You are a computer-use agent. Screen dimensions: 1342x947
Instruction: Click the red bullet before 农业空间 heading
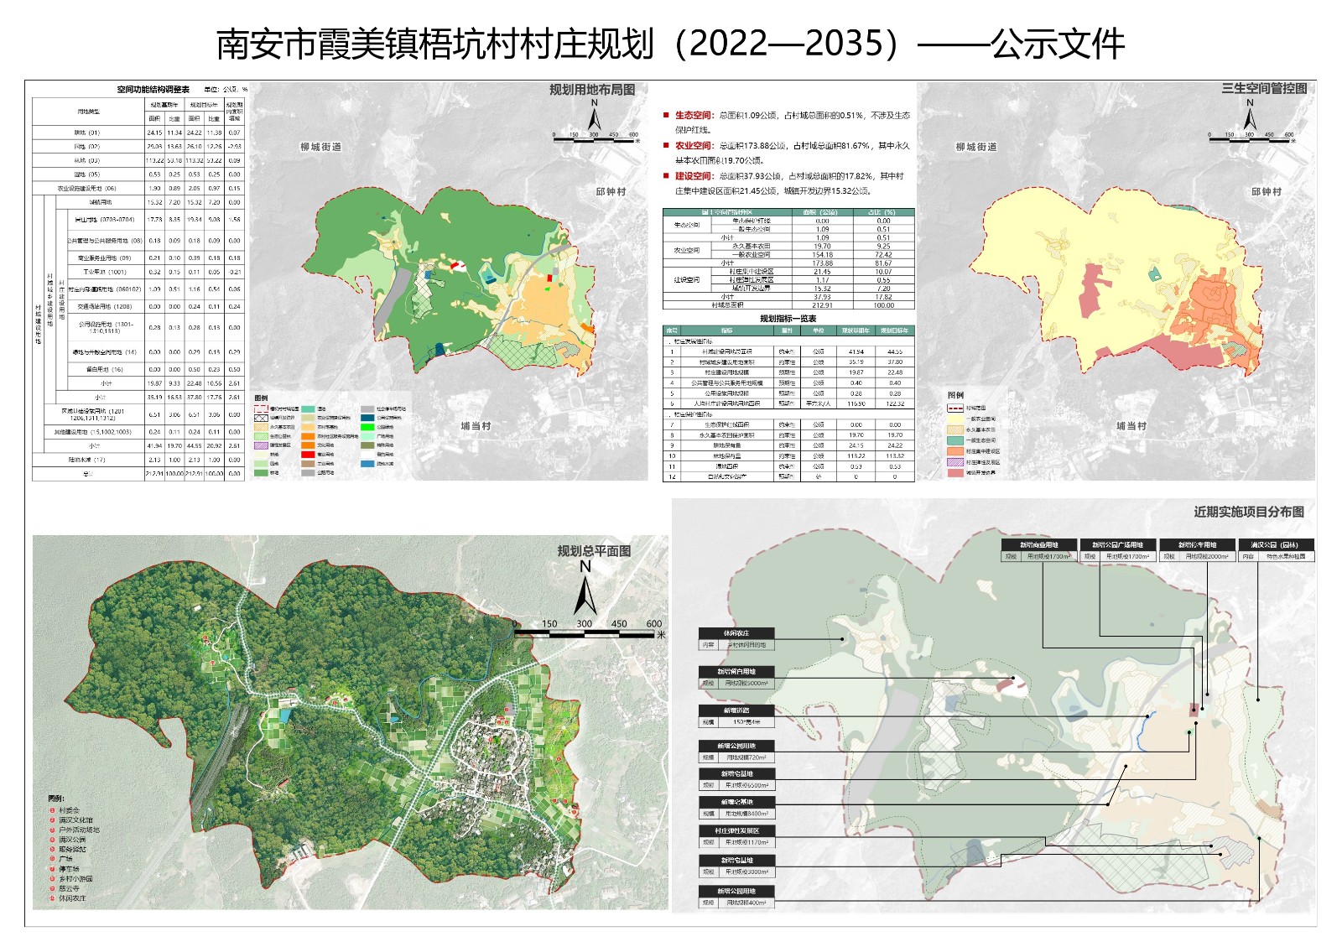click(x=667, y=145)
